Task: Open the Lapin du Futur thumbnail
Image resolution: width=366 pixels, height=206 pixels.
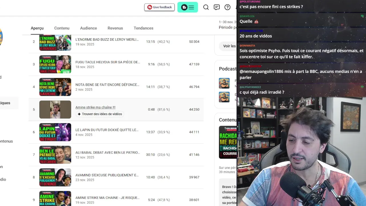Action: coord(55,132)
